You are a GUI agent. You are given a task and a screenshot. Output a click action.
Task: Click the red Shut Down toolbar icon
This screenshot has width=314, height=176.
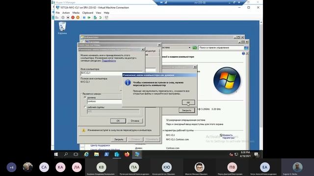73,18
